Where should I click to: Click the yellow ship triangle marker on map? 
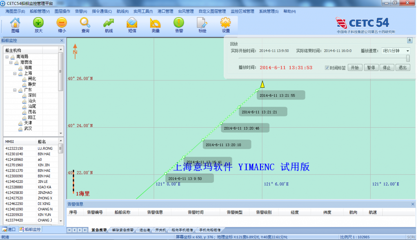coord(262,84)
